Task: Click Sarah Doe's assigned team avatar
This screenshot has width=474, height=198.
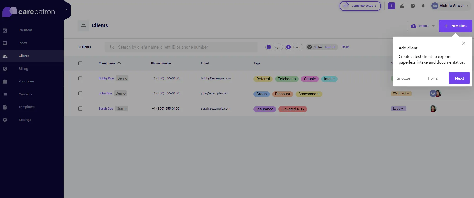Action: click(x=433, y=109)
